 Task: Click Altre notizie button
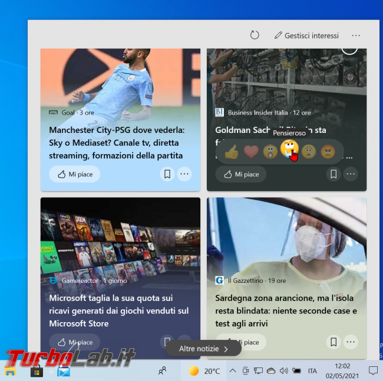[x=203, y=349]
